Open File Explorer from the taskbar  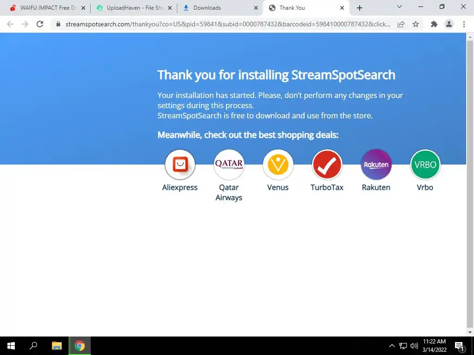click(57, 346)
